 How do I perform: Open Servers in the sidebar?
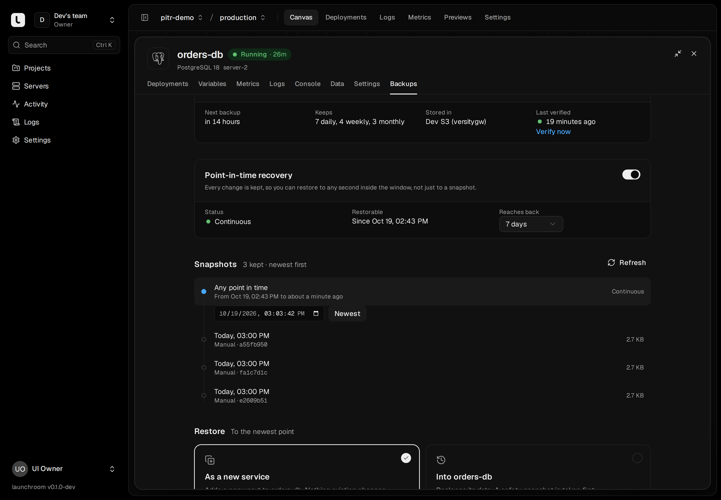[x=64, y=86]
